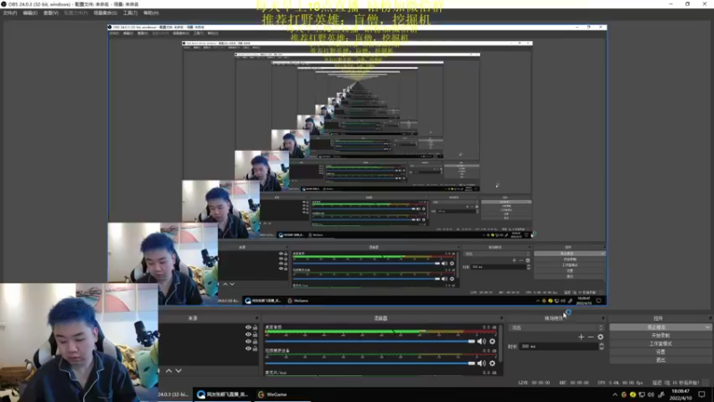Image resolution: width=714 pixels, height=402 pixels.
Task: Switch to the live-stream browser taskbar item
Action: pyautogui.click(x=223, y=394)
